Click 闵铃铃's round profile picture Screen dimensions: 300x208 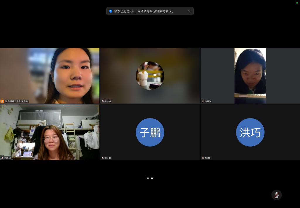150,76
